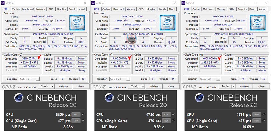Run Single Core test showing 479 pts
Screen dimensions: 271x131
pos(166,121)
